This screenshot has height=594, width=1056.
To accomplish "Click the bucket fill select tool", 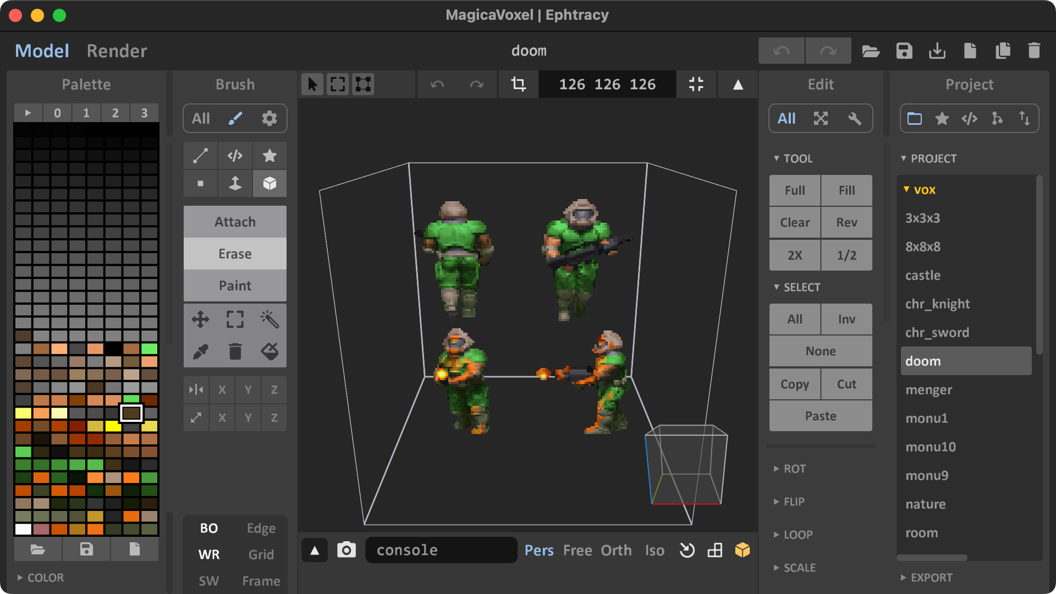I will (268, 350).
